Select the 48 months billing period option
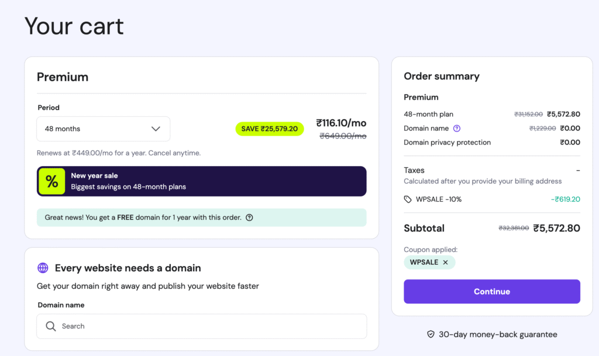599x356 pixels. [103, 129]
